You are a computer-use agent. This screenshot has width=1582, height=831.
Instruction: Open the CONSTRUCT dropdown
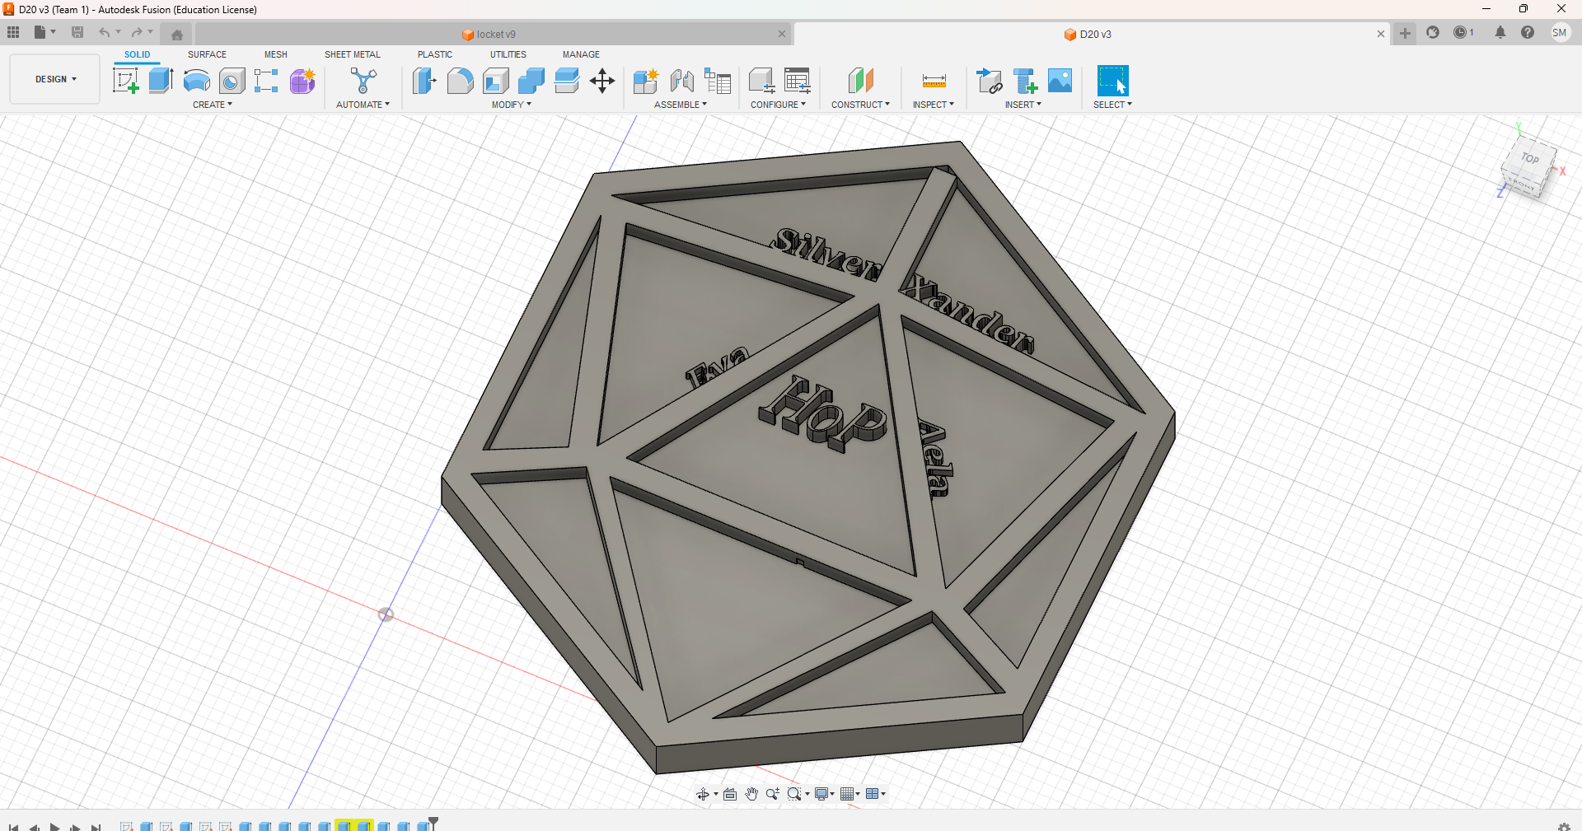(x=859, y=105)
